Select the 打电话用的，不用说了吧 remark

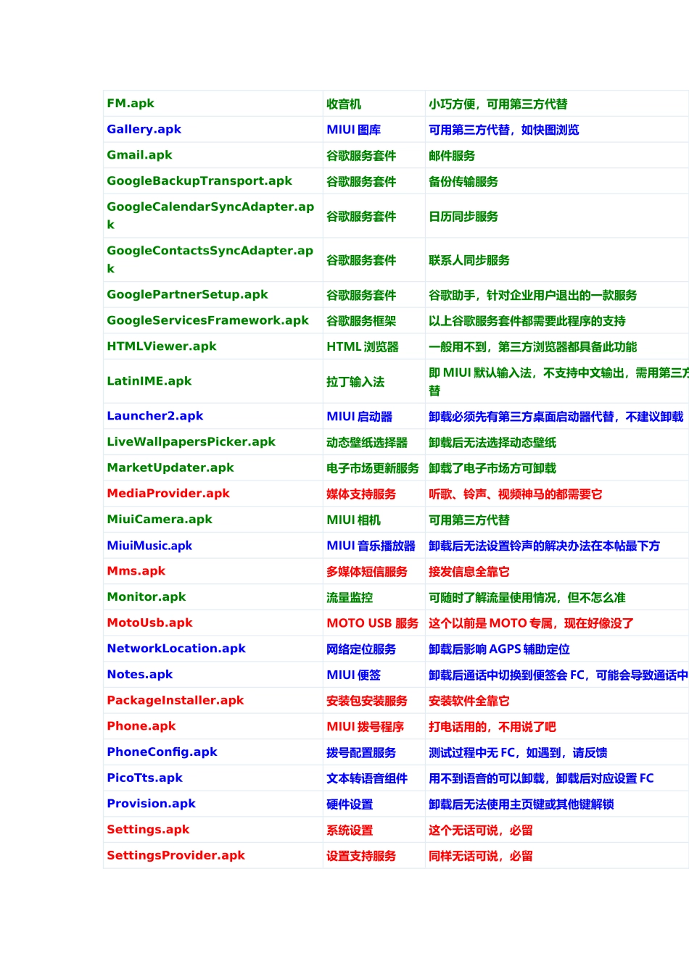492,727
